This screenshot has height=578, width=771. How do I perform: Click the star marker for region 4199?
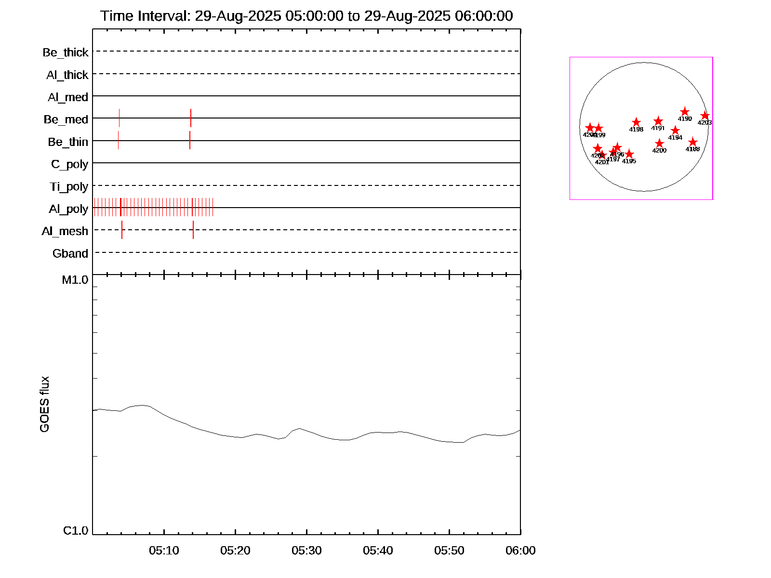(x=598, y=128)
